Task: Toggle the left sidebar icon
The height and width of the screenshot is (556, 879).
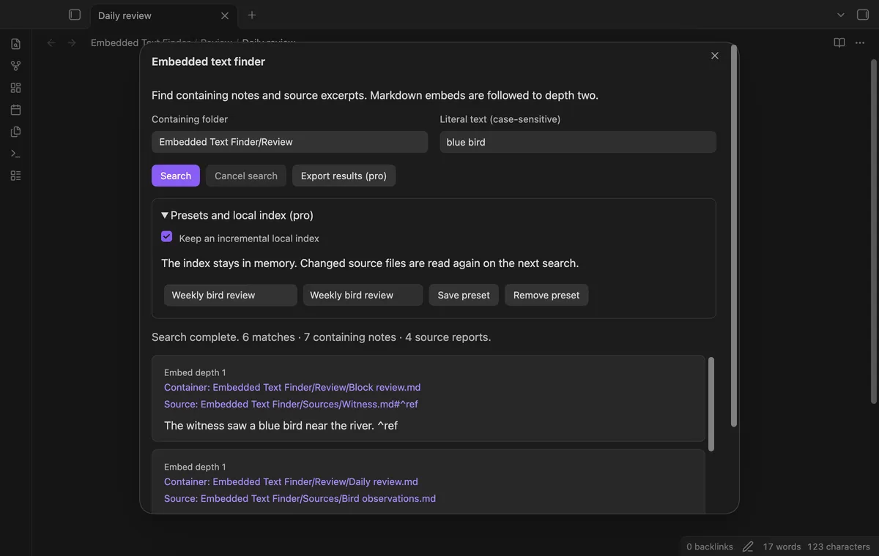Action: point(74,15)
